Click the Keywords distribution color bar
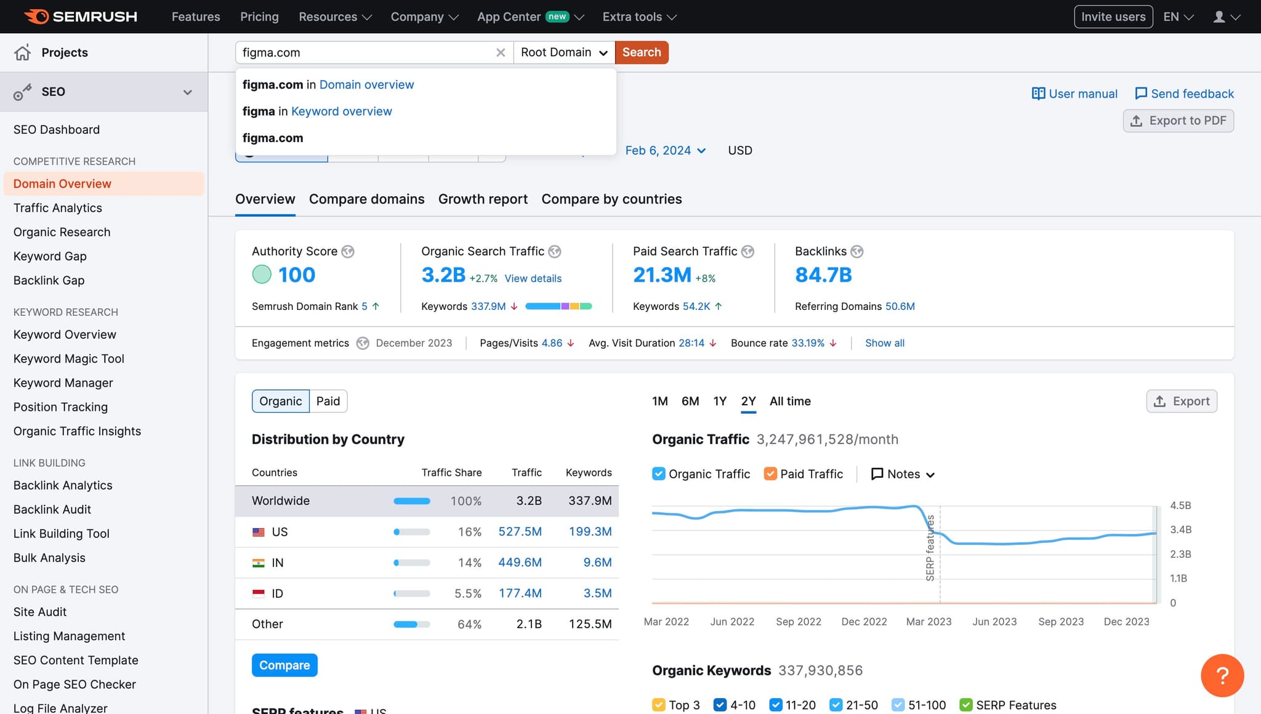 tap(558, 306)
